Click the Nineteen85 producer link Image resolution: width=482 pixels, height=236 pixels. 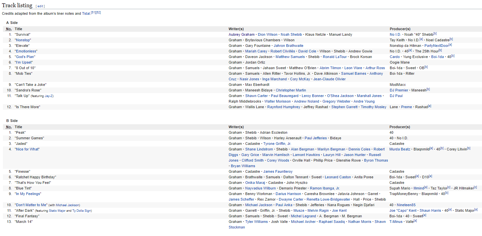406,205
